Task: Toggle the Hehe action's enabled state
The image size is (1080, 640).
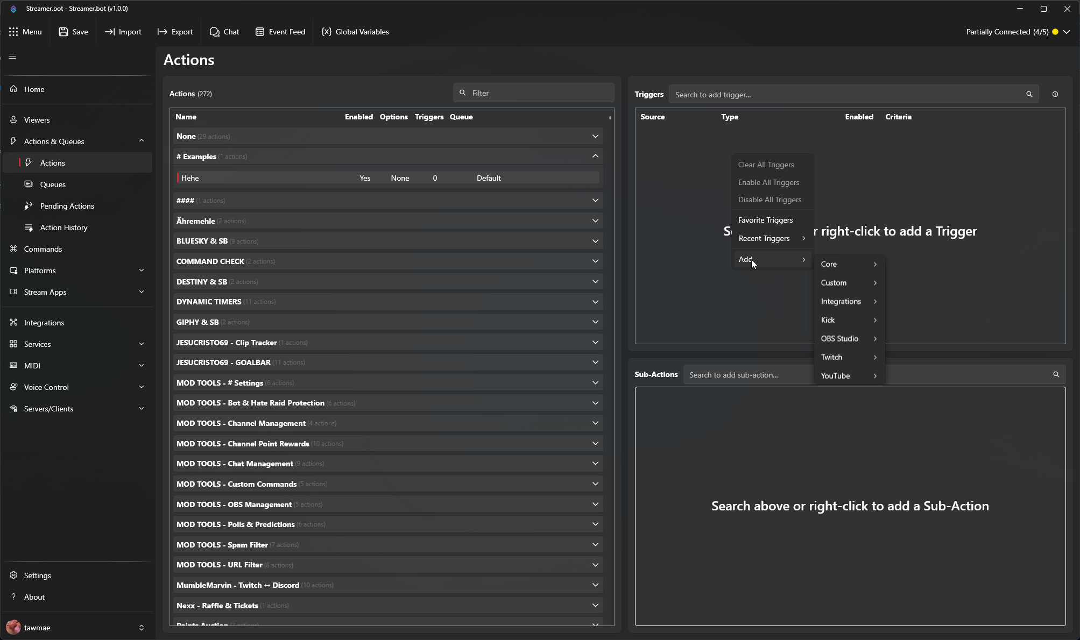Action: (x=365, y=177)
